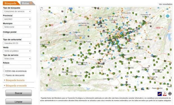The height and width of the screenshot is (105, 174).
Task: Zoom out with the map minus button
Action: [x=42, y=11]
